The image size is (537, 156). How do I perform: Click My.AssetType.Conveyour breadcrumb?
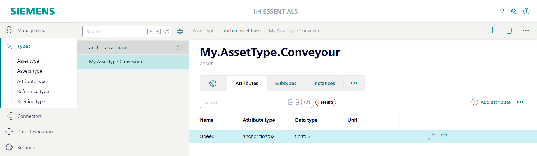tap(295, 31)
